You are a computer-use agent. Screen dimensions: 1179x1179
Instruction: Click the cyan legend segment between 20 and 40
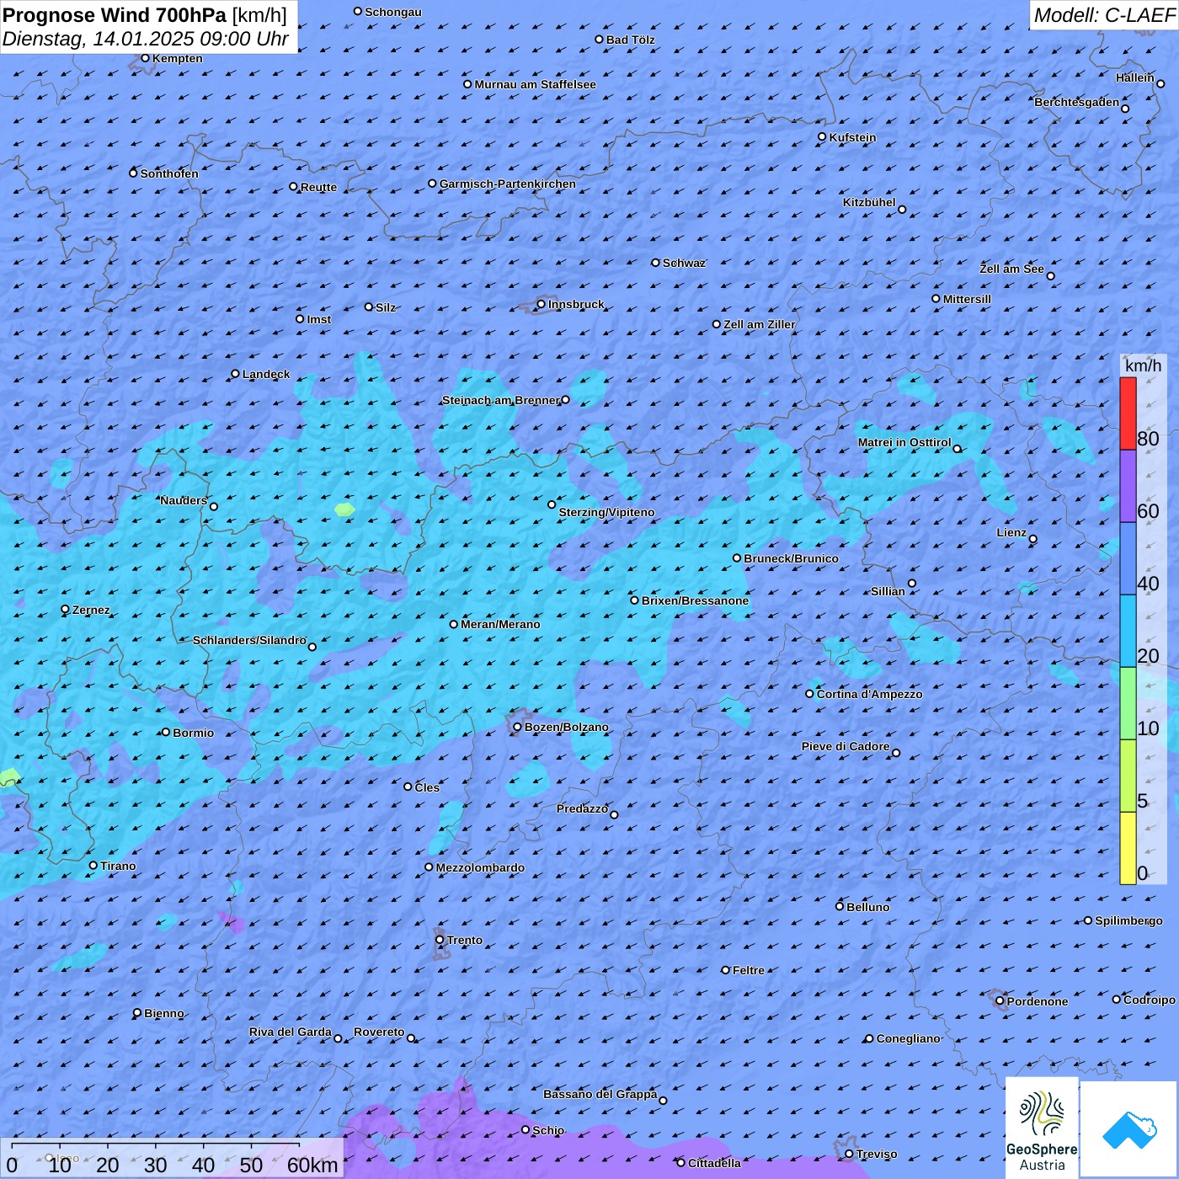coord(1128,632)
